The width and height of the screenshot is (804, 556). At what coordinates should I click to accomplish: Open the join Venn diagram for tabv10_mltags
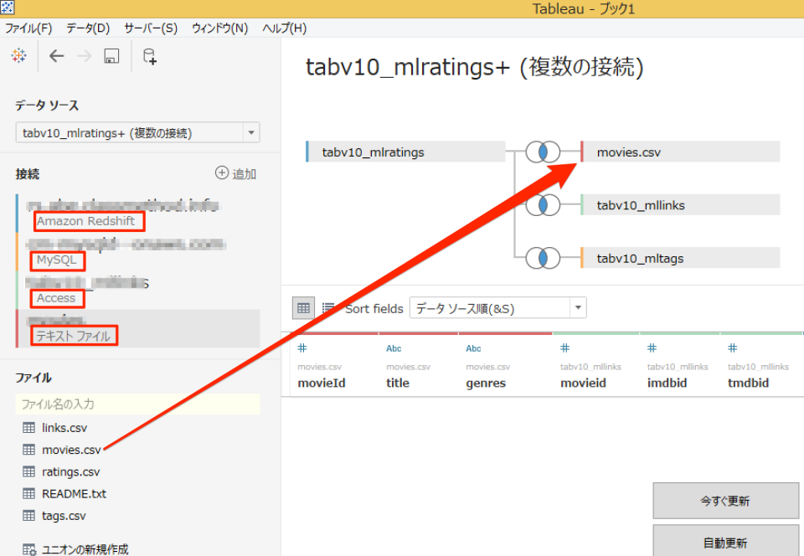pyautogui.click(x=543, y=258)
